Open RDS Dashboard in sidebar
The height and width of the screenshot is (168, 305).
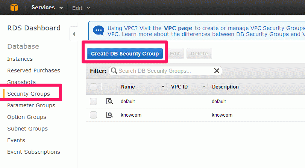click(34, 28)
